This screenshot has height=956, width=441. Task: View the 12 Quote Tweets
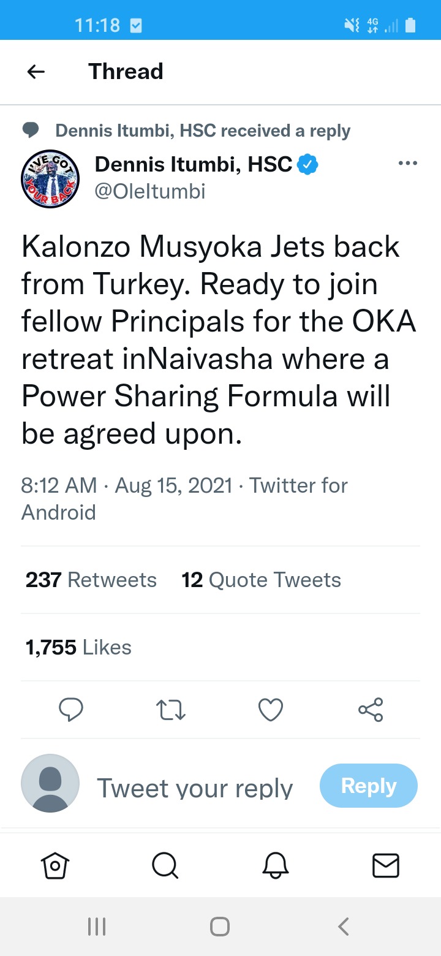click(262, 580)
